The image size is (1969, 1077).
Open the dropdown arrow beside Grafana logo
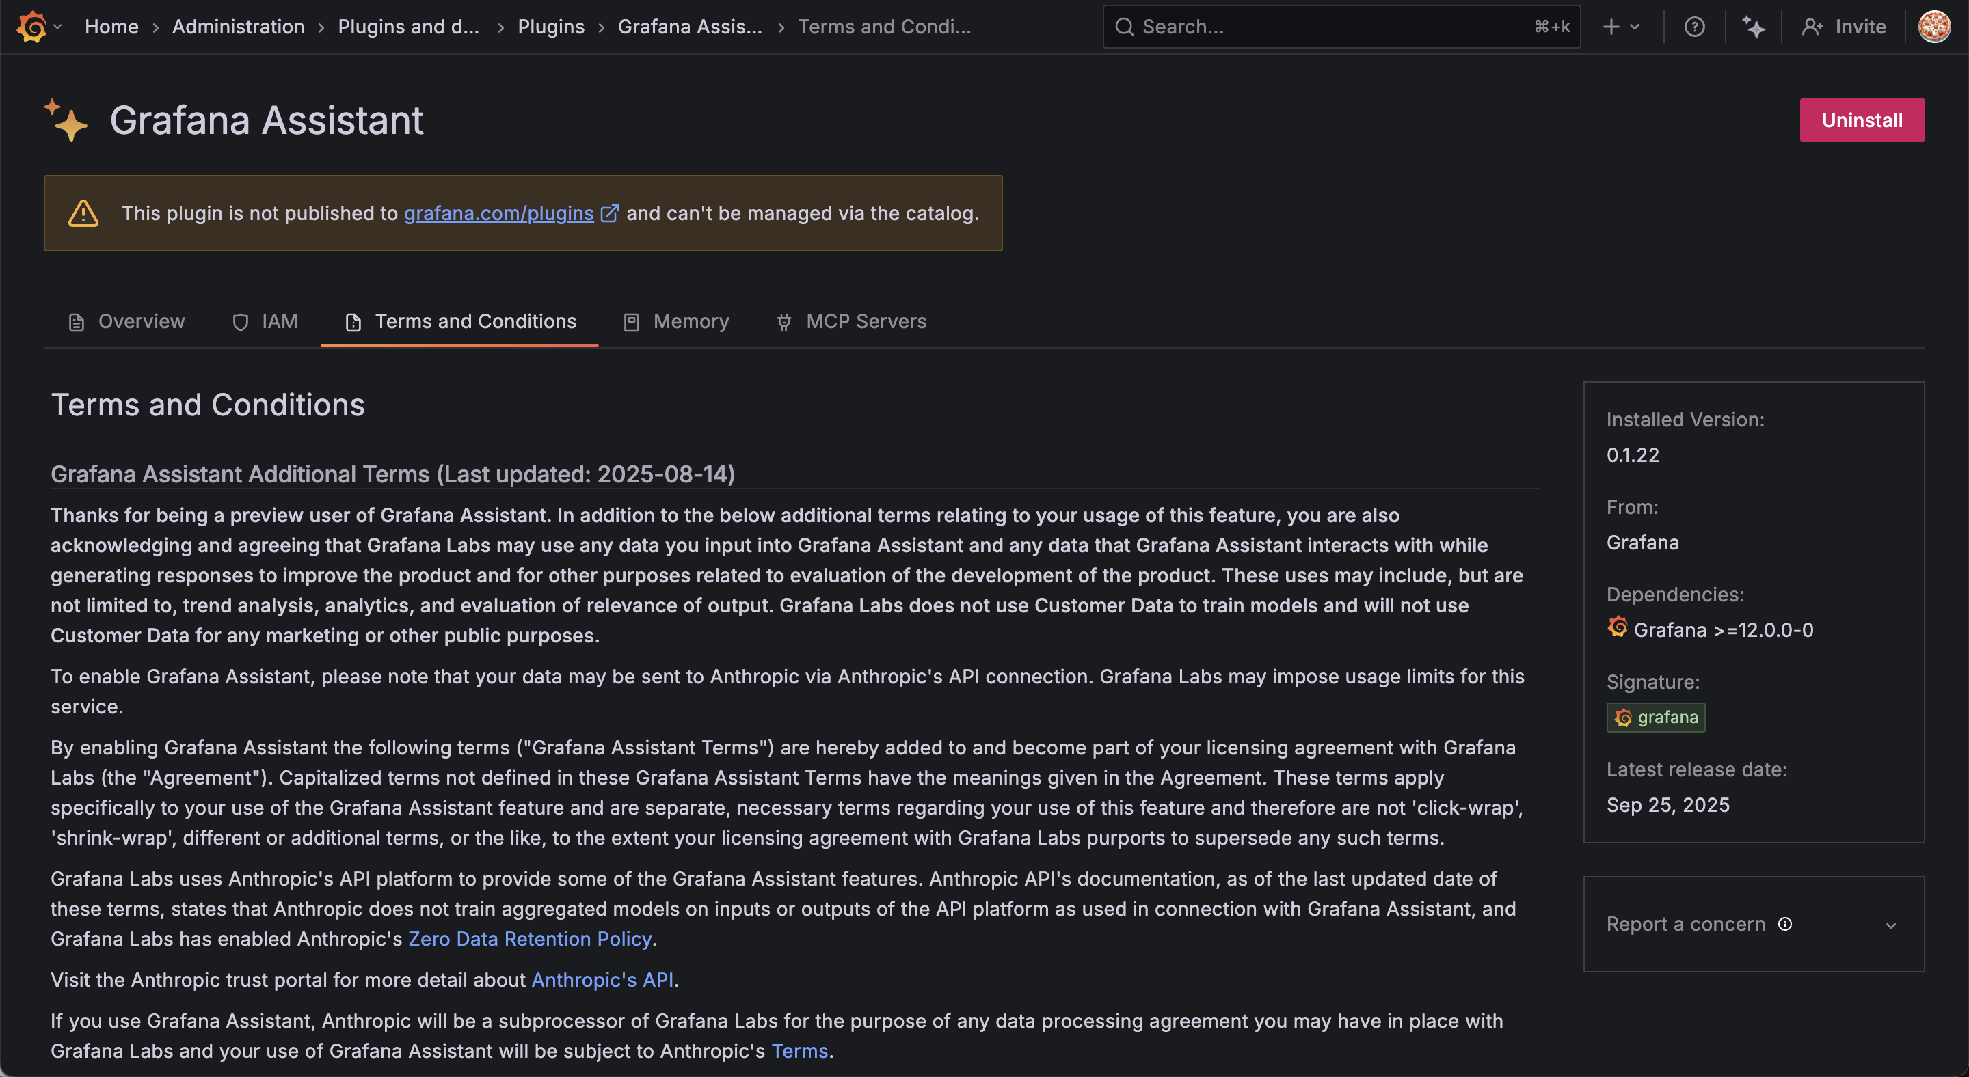[58, 27]
